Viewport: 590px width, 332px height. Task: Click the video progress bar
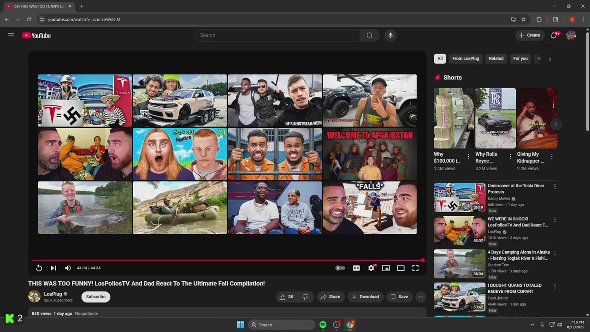tap(227, 261)
